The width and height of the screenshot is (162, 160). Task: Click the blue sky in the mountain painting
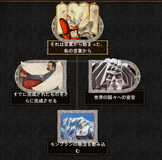72,116
